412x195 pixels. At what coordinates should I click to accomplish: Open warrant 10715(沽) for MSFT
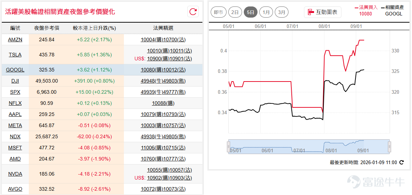click(174, 148)
